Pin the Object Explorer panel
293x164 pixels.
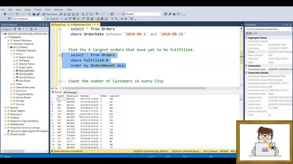tap(43, 25)
